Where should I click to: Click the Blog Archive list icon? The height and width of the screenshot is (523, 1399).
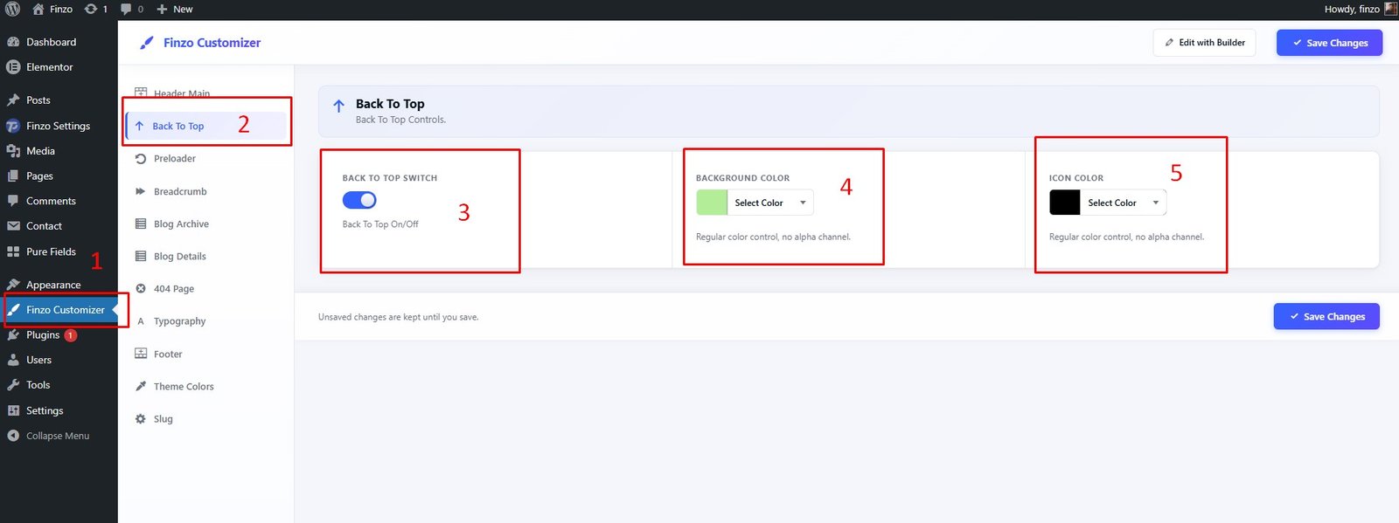(x=141, y=224)
